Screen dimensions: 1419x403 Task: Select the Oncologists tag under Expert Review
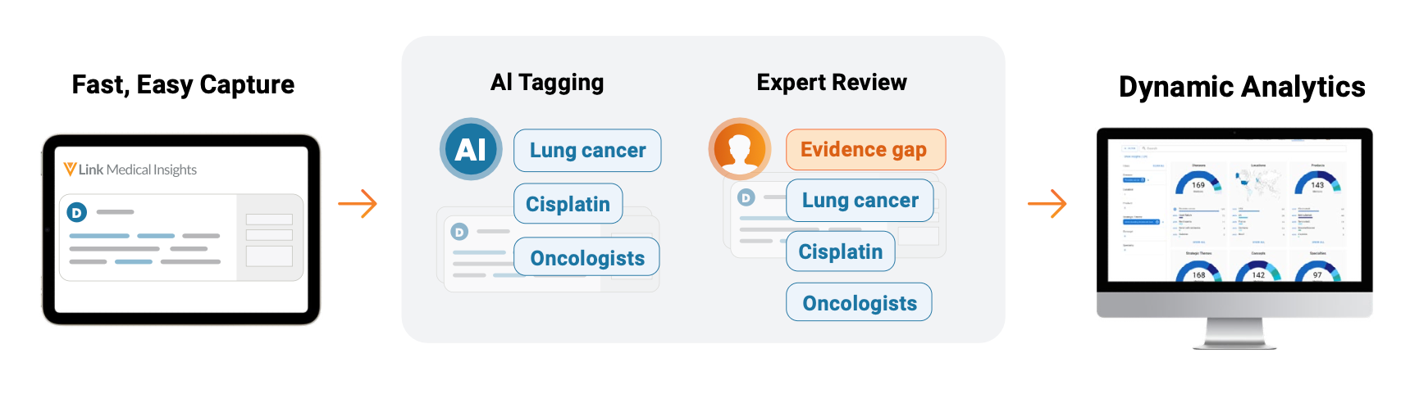point(859,302)
